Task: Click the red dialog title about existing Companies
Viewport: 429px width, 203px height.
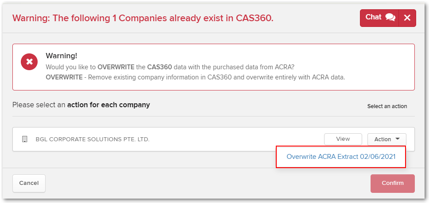Action: pos(143,18)
